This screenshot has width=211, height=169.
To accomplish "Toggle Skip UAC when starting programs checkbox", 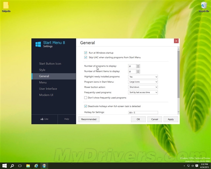I will click(x=85, y=57).
